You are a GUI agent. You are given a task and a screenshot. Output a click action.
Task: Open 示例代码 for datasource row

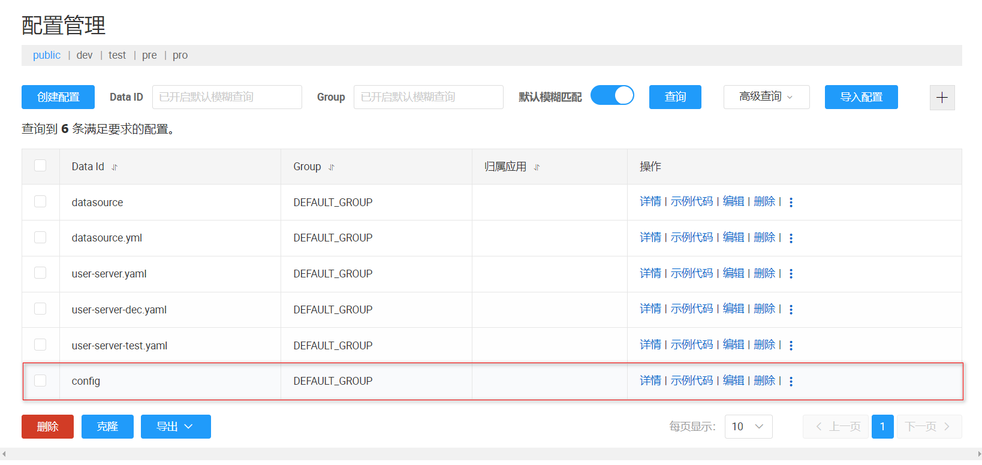(692, 201)
